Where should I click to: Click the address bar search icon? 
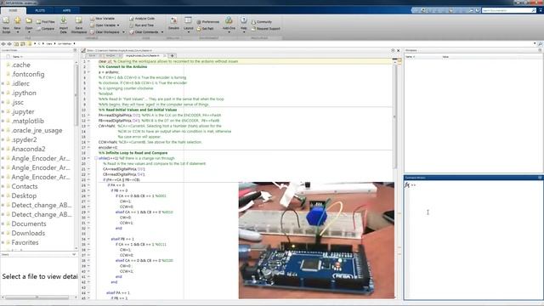coord(540,44)
